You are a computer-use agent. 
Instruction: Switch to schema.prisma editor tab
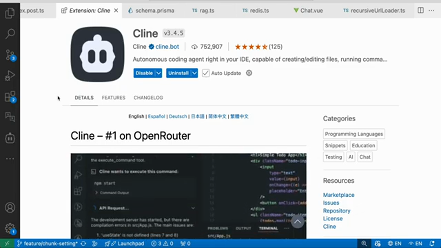click(x=151, y=11)
